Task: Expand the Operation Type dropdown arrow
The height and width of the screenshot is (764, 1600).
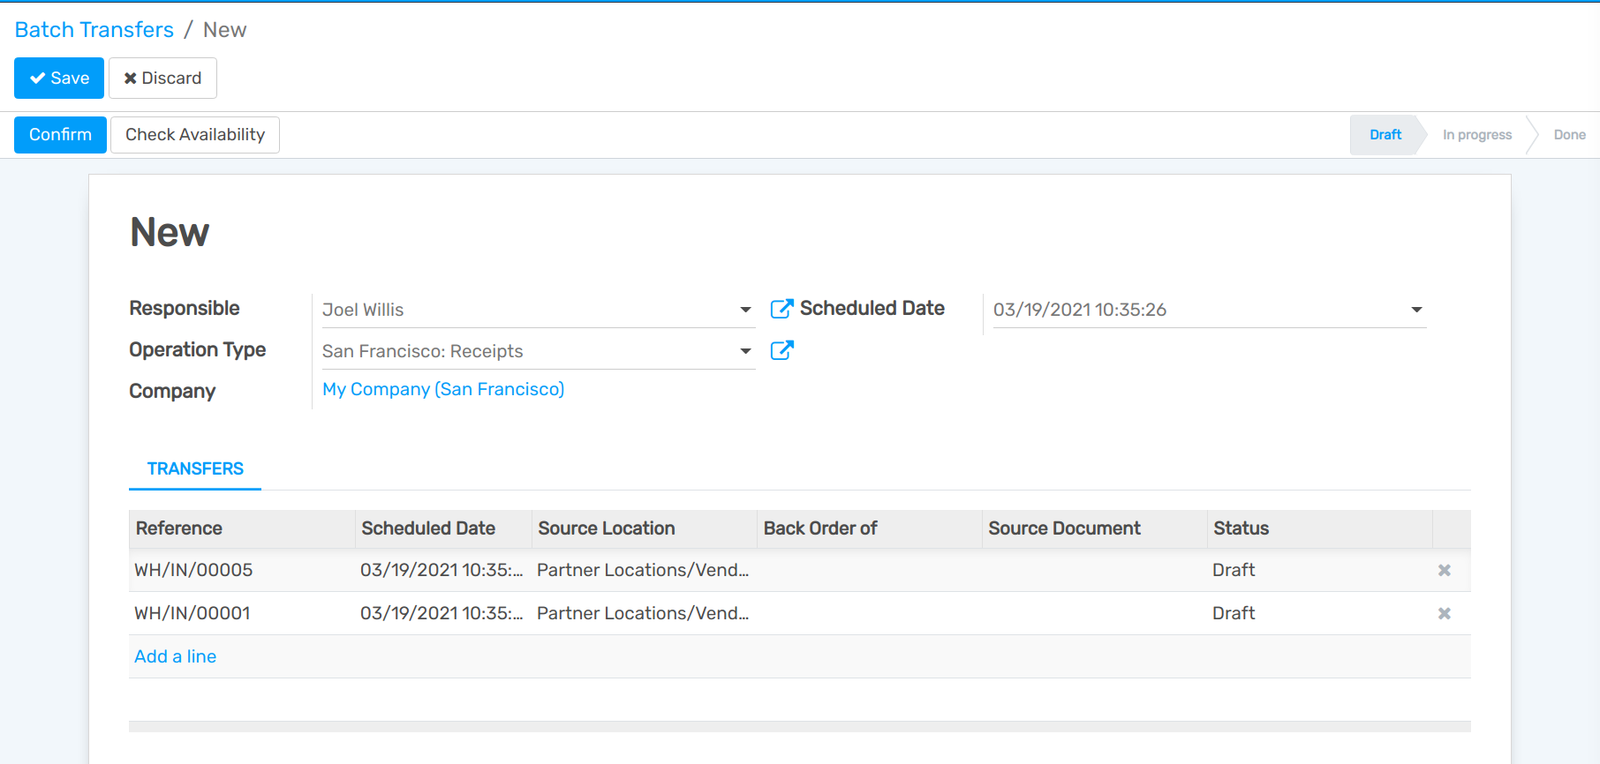Action: 745,351
